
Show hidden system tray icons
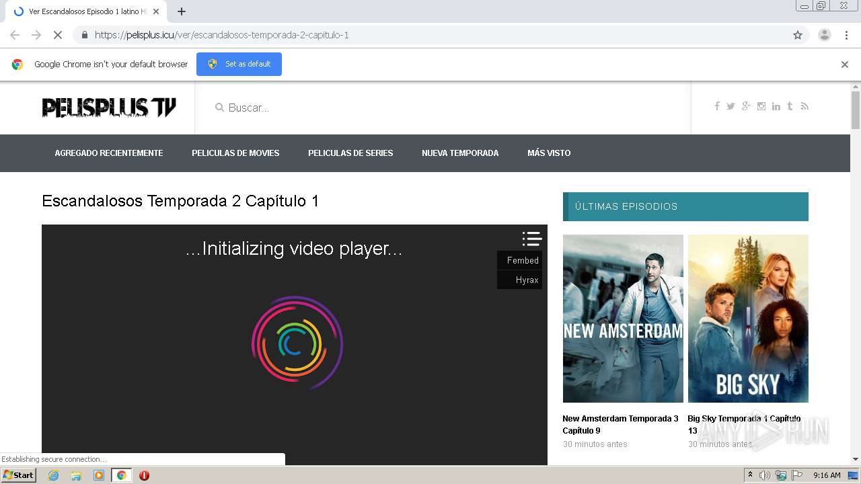[751, 475]
